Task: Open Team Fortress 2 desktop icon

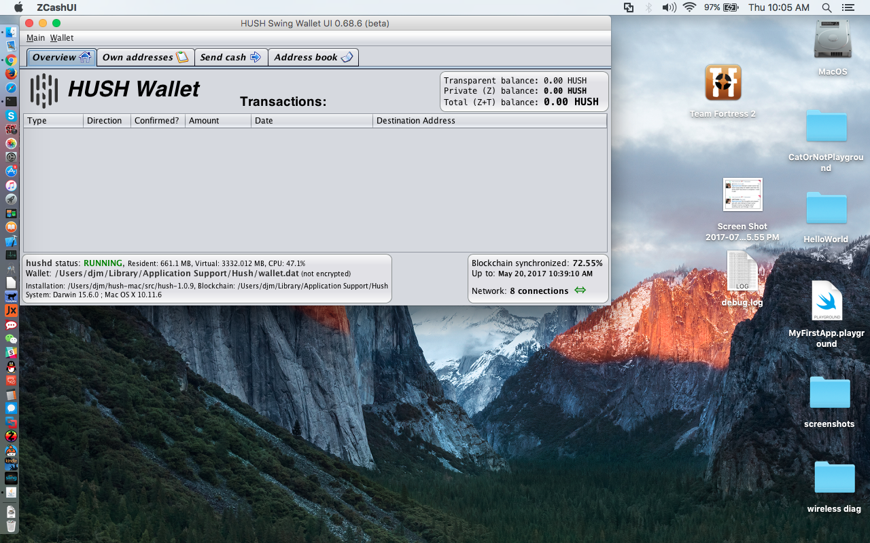Action: pos(723,83)
